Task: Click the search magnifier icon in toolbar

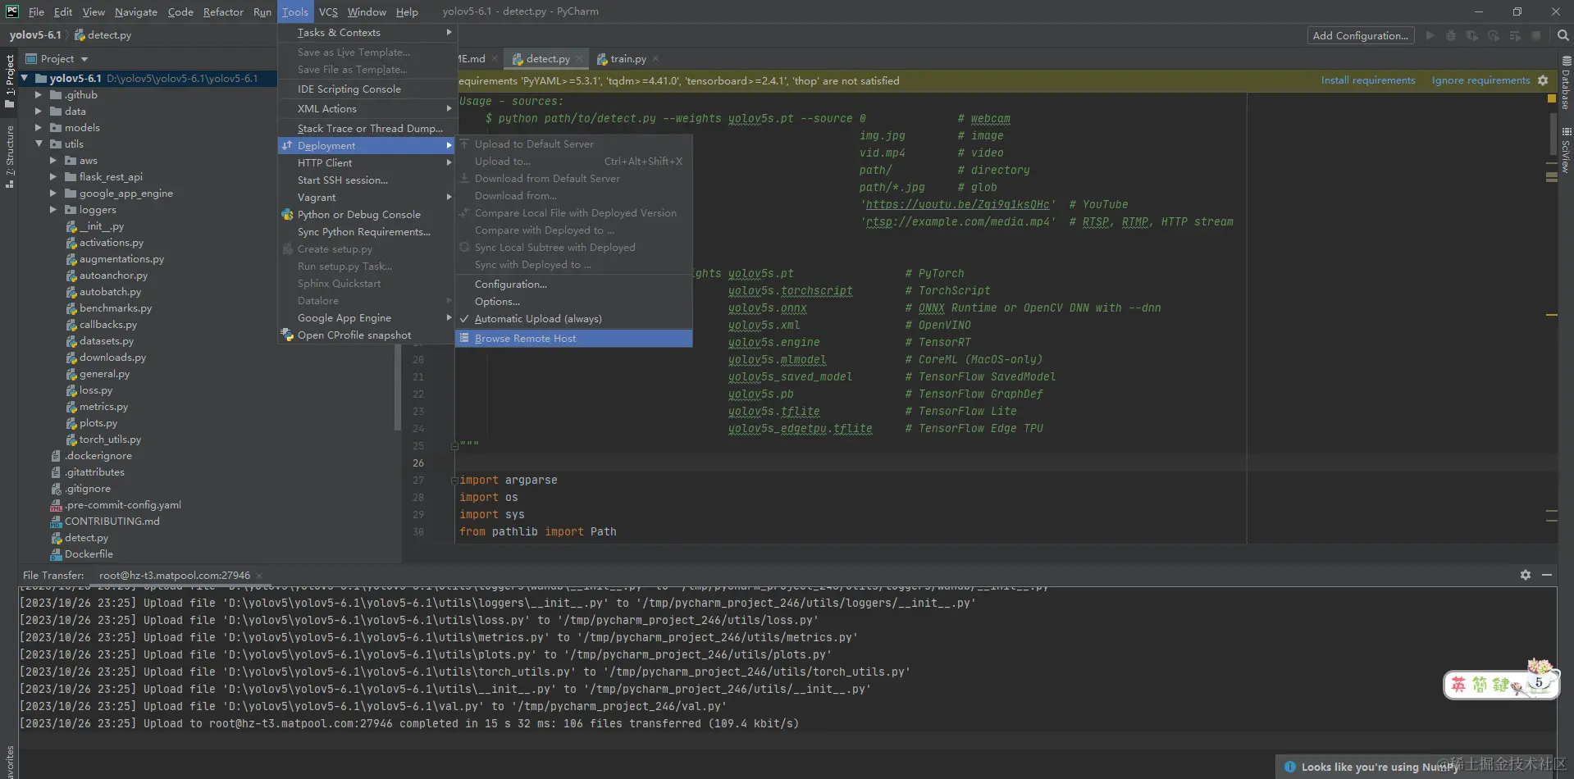Action: pos(1563,35)
